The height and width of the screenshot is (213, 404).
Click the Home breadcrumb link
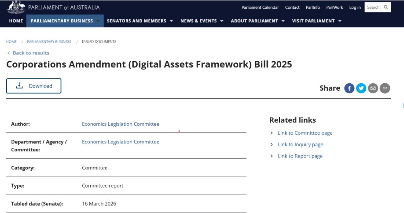[x=11, y=41]
